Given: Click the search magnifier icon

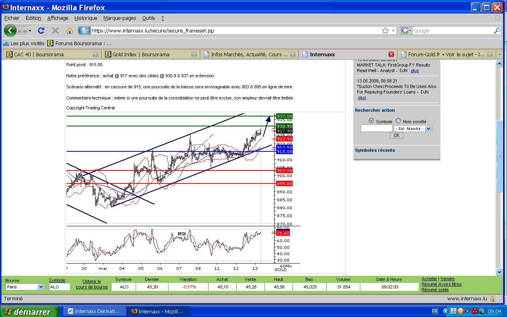Looking at the screenshot, I should point(497,31).
